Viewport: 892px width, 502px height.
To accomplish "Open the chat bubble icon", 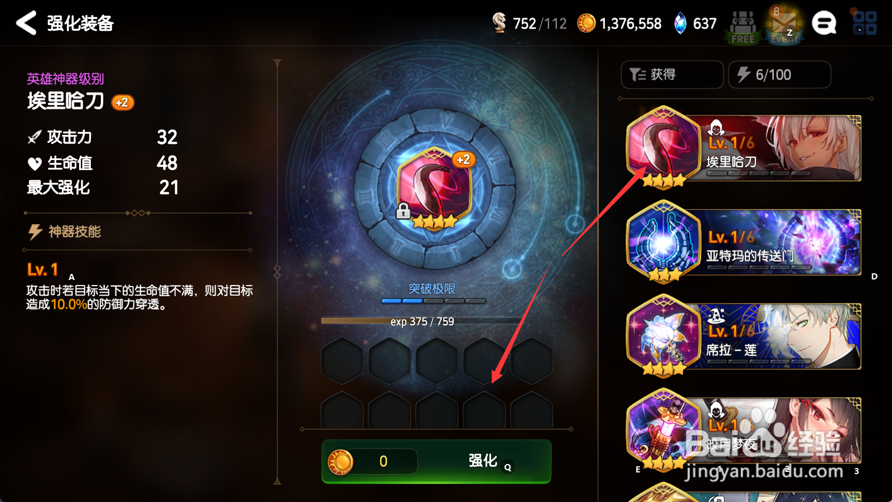I will [824, 23].
